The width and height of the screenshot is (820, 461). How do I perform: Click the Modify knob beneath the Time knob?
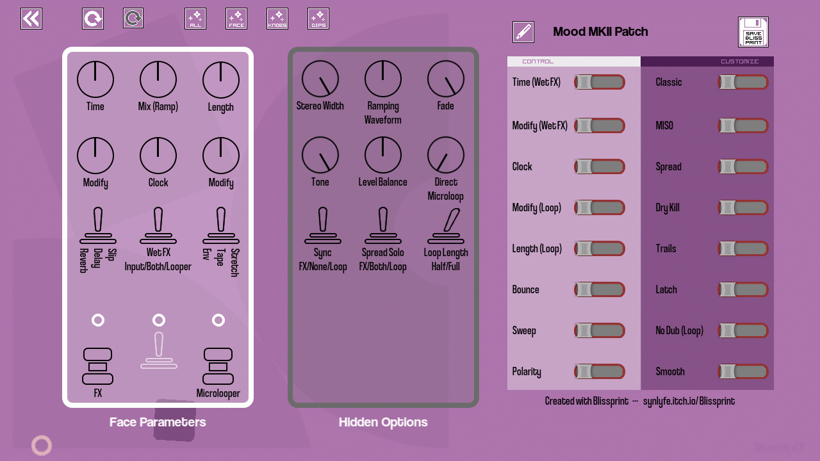(95, 156)
